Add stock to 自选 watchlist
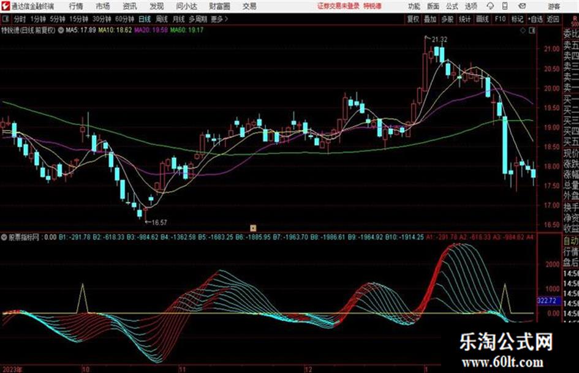Image resolution: width=579 pixels, height=373 pixels. click(535, 19)
